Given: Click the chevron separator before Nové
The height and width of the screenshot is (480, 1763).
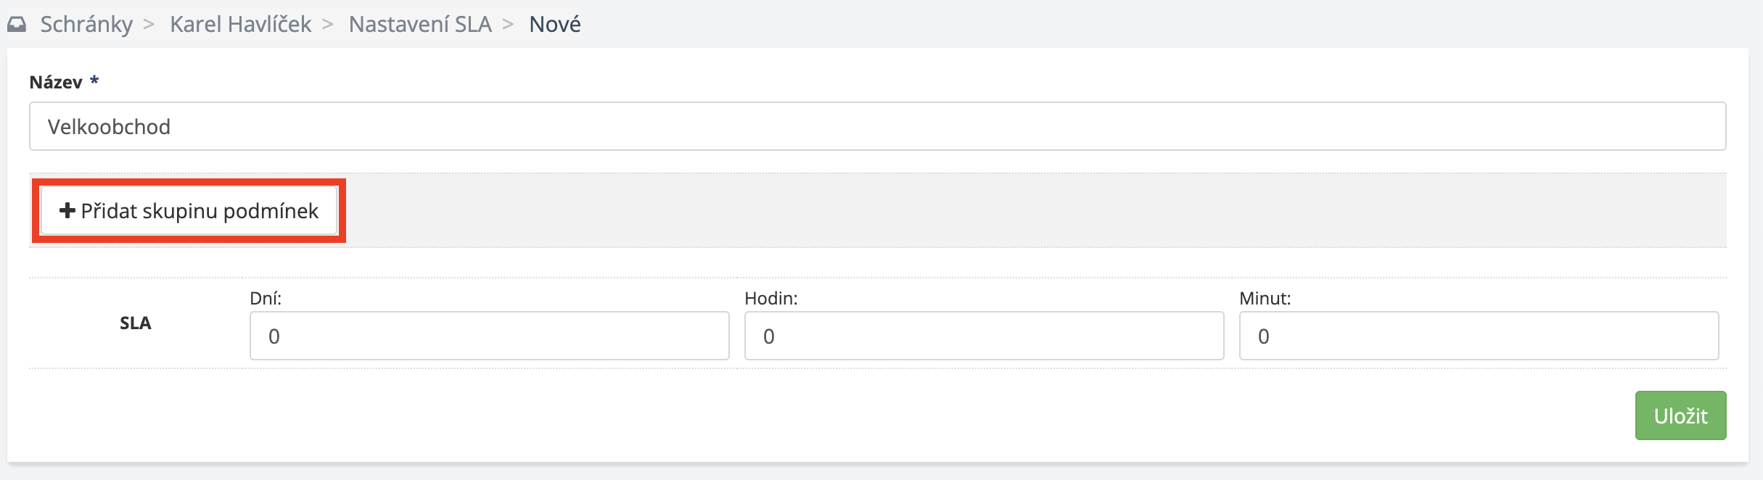Looking at the screenshot, I should (508, 25).
